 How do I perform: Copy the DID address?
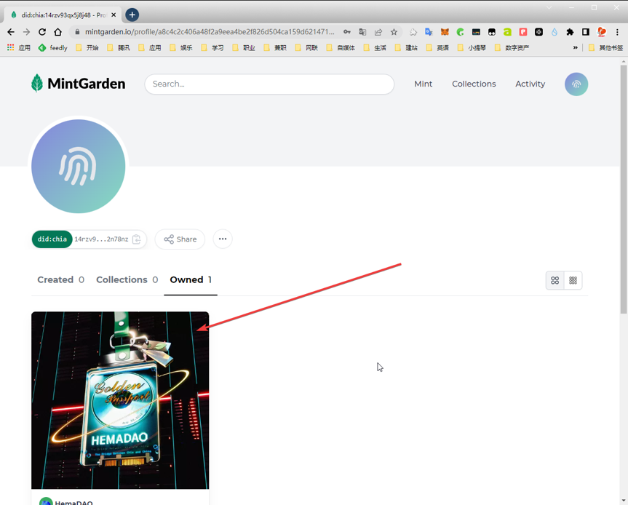pyautogui.click(x=137, y=239)
